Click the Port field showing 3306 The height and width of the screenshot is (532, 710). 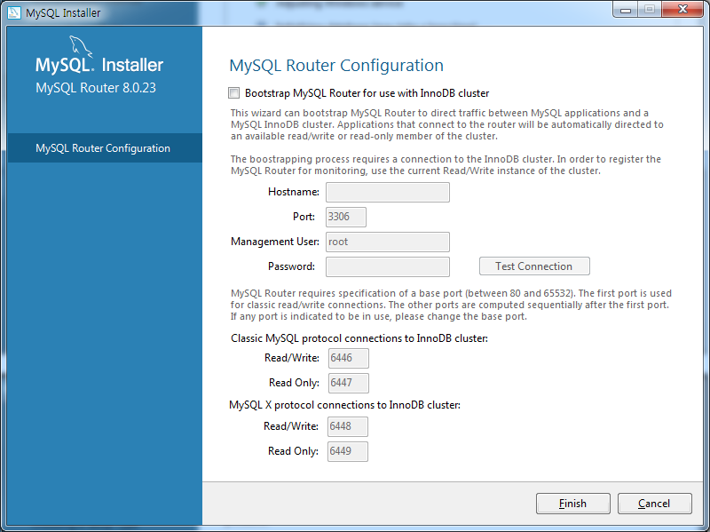tap(346, 217)
